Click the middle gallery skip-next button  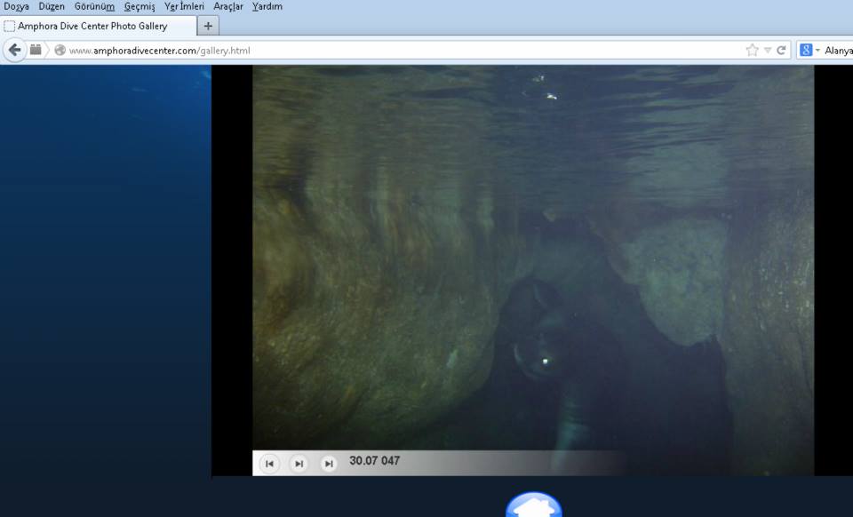(299, 464)
